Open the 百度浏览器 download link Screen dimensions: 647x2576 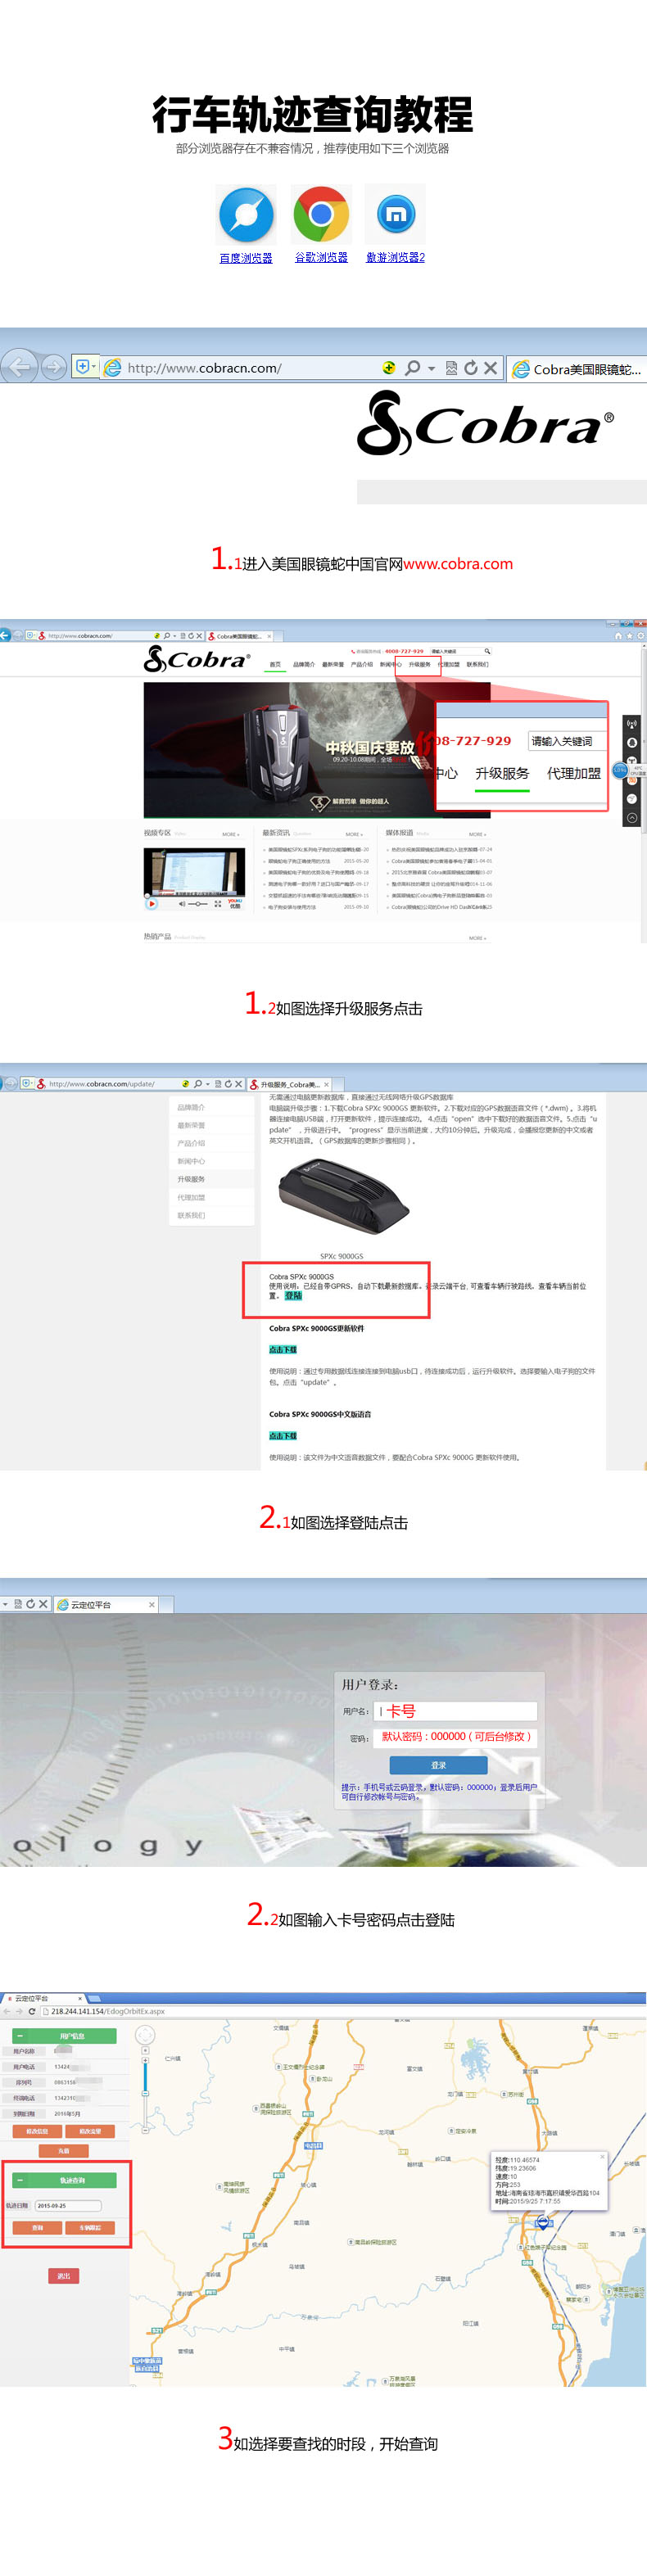pyautogui.click(x=246, y=258)
